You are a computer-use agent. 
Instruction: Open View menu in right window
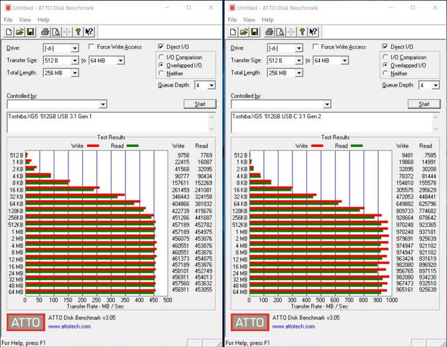click(x=249, y=20)
